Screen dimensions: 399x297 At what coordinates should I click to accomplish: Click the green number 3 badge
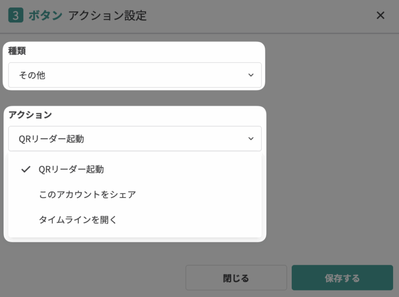click(15, 15)
